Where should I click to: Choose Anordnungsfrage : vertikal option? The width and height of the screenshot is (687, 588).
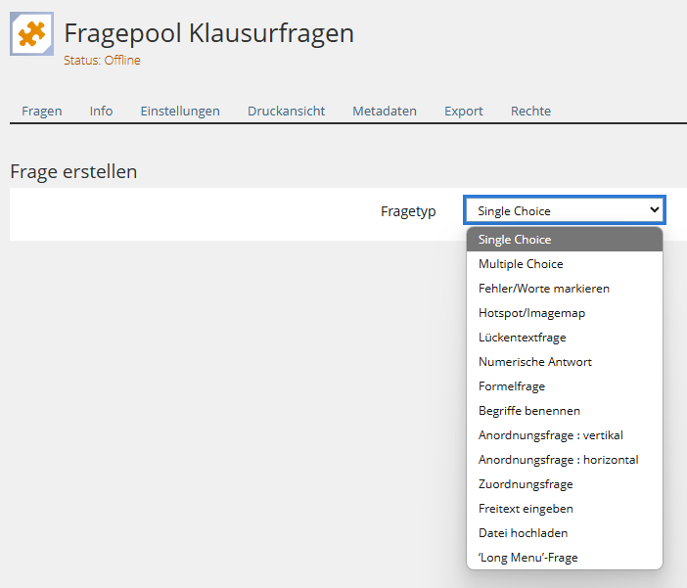(565, 435)
